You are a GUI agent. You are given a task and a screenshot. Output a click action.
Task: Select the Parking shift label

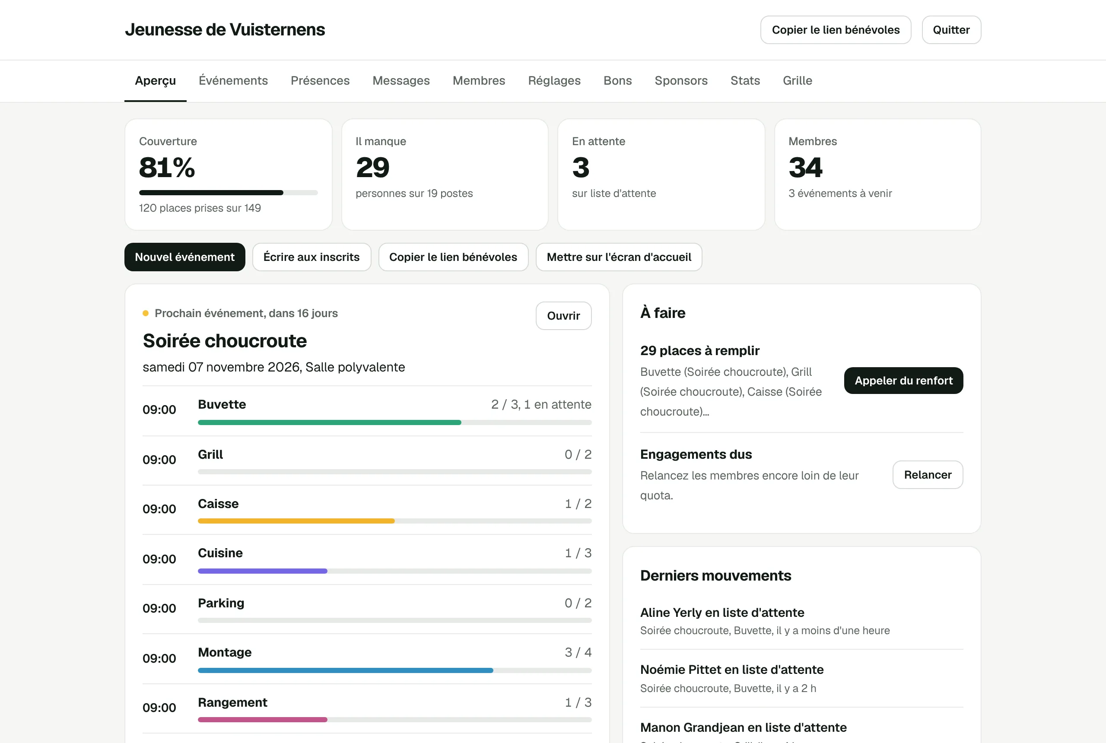pyautogui.click(x=221, y=603)
